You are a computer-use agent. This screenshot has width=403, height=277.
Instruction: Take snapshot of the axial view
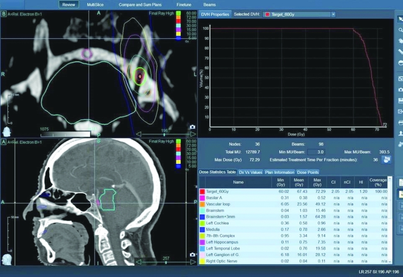pos(192,127)
